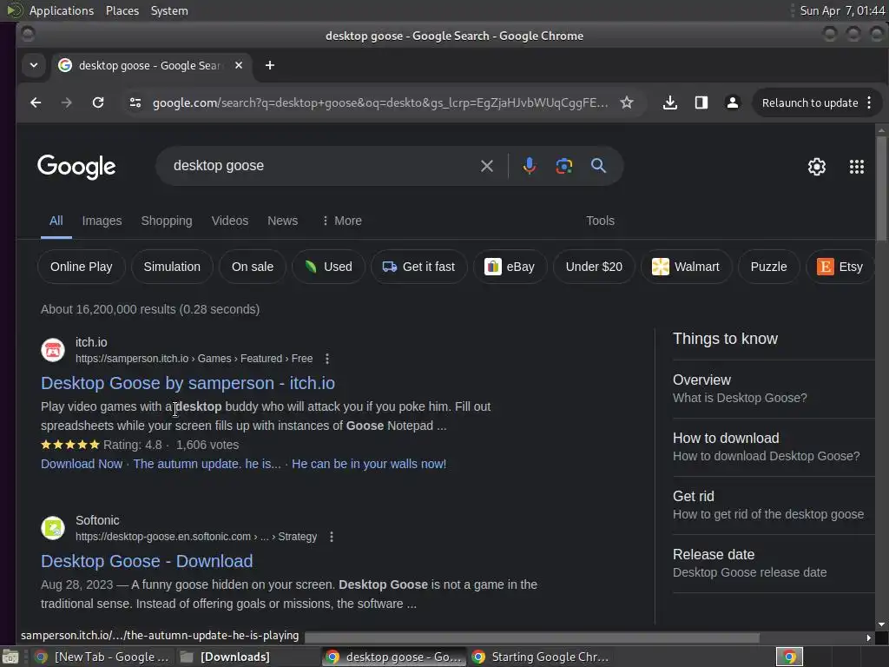Open Google quick settings gear
This screenshot has width=889, height=667.
point(816,167)
